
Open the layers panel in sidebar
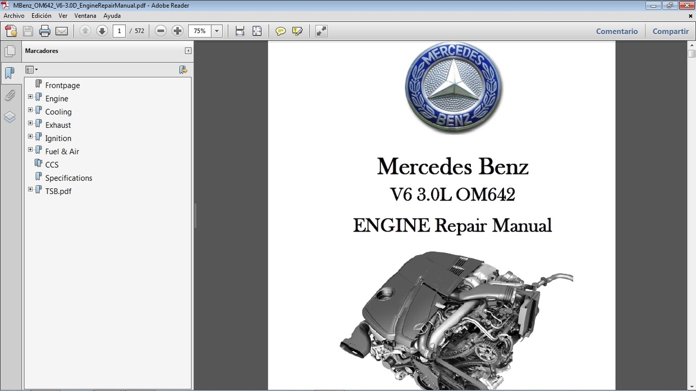coord(11,117)
